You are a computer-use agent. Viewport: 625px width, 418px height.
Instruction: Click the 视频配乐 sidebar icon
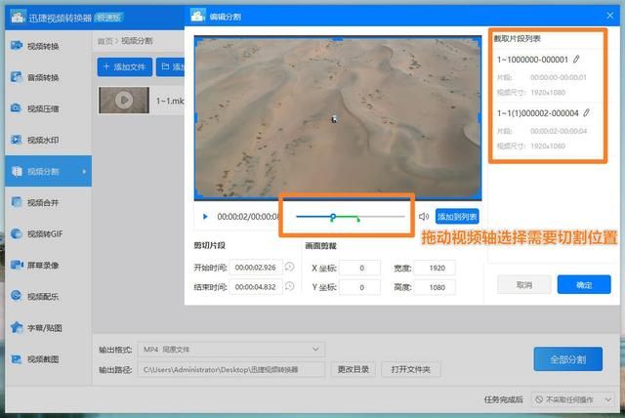17,296
